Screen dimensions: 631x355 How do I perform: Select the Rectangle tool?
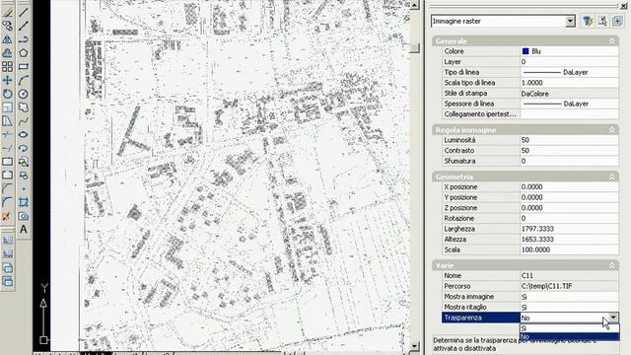pyautogui.click(x=24, y=66)
